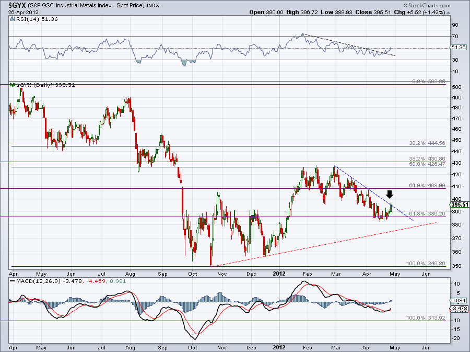
Task: Click the small up triangle after the Chg value
Action: [x=448, y=13]
